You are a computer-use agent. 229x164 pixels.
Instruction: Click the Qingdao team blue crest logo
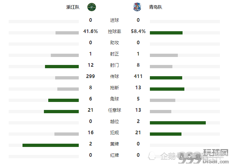coord(137,7)
